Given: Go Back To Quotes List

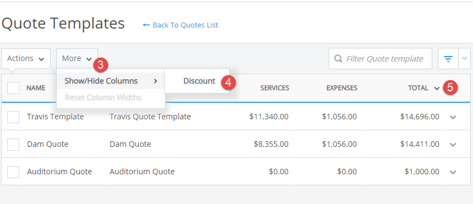Looking at the screenshot, I should (185, 25).
